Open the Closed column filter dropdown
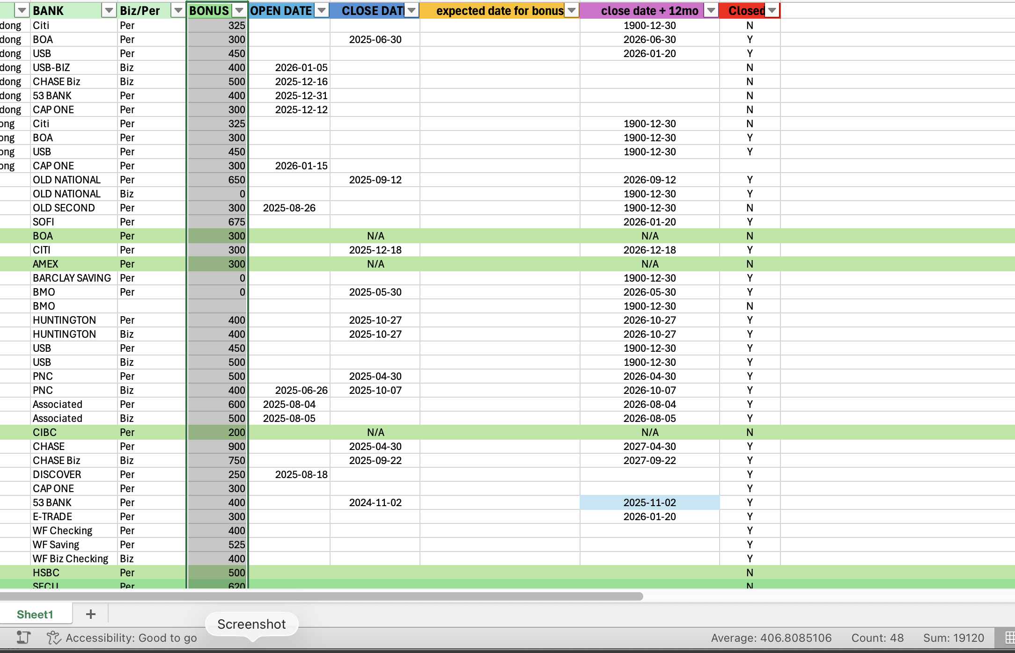The width and height of the screenshot is (1015, 653). coord(772,10)
